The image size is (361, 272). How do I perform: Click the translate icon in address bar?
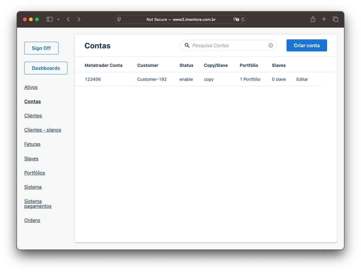pos(236,19)
